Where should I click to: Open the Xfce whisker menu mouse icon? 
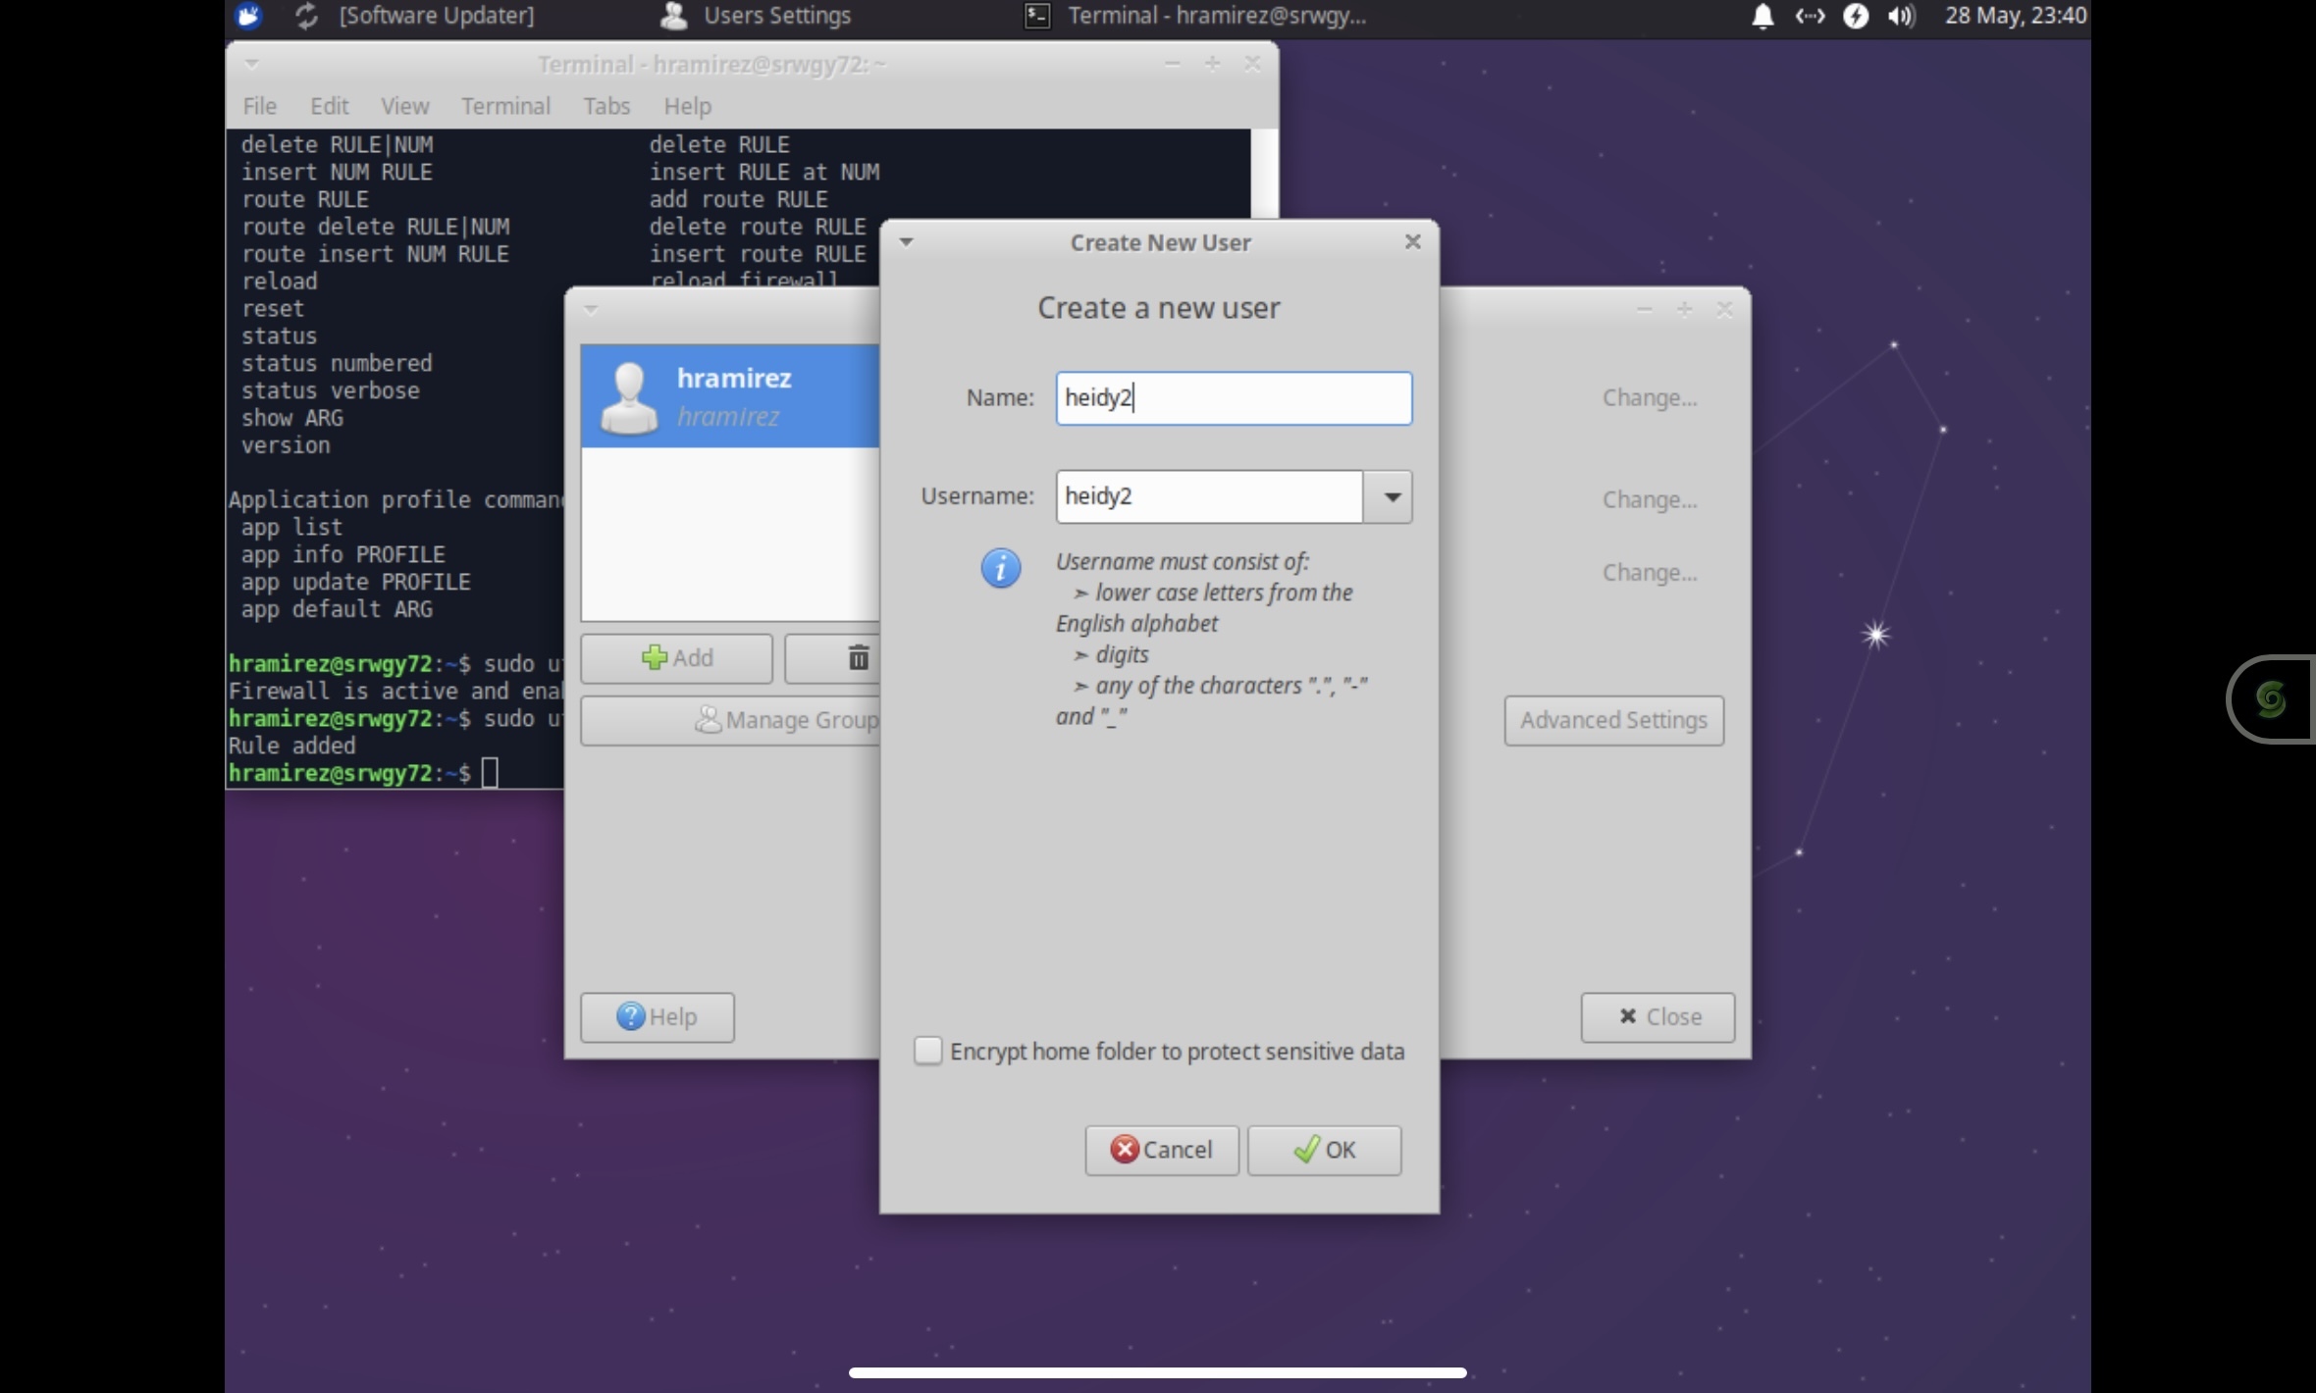[248, 16]
